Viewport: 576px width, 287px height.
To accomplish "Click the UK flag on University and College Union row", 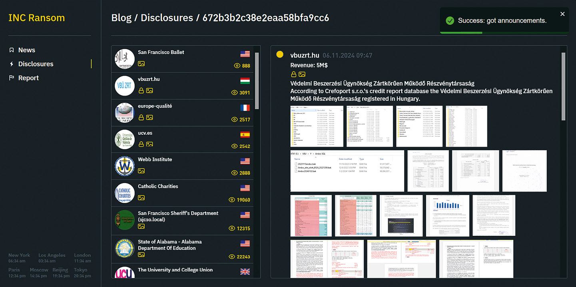I will pyautogui.click(x=245, y=272).
